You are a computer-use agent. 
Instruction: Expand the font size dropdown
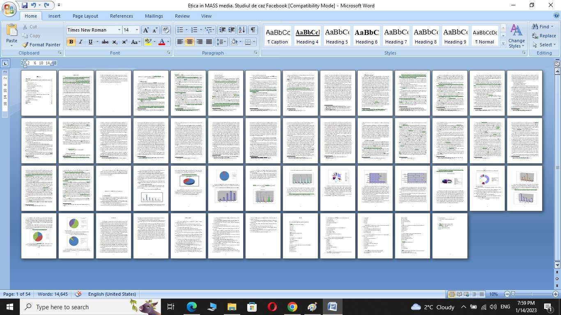click(137, 30)
